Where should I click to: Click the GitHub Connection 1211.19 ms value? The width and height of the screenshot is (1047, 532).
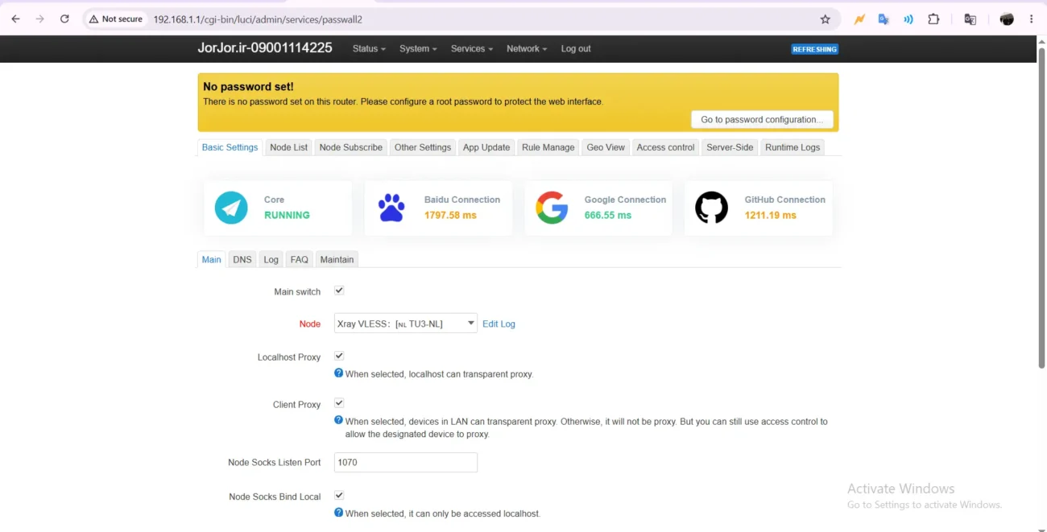click(x=771, y=215)
